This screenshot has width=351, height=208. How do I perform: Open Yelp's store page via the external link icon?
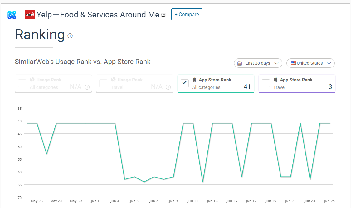pyautogui.click(x=163, y=15)
